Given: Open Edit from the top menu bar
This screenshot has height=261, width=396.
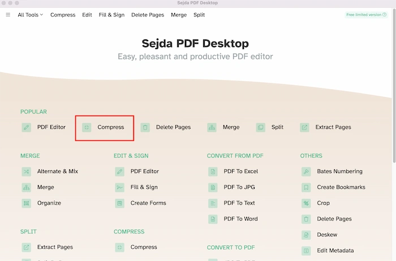Looking at the screenshot, I should pos(87,15).
